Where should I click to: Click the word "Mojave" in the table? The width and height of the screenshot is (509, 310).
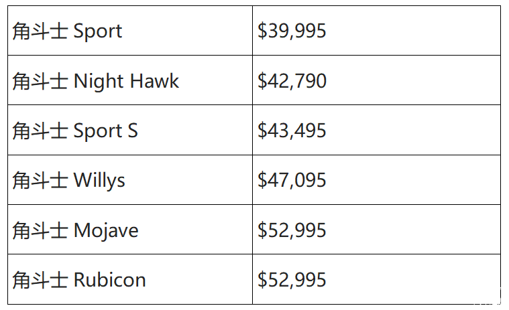pyautogui.click(x=106, y=230)
